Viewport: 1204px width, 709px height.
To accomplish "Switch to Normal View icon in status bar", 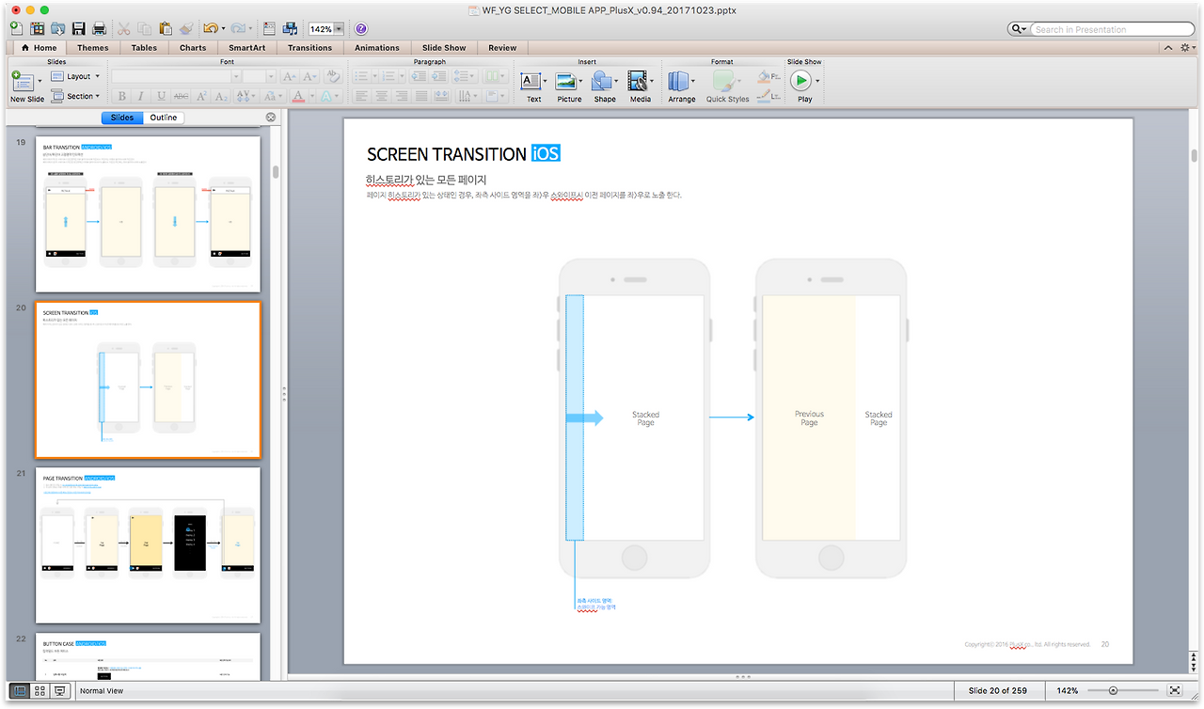I will [20, 691].
